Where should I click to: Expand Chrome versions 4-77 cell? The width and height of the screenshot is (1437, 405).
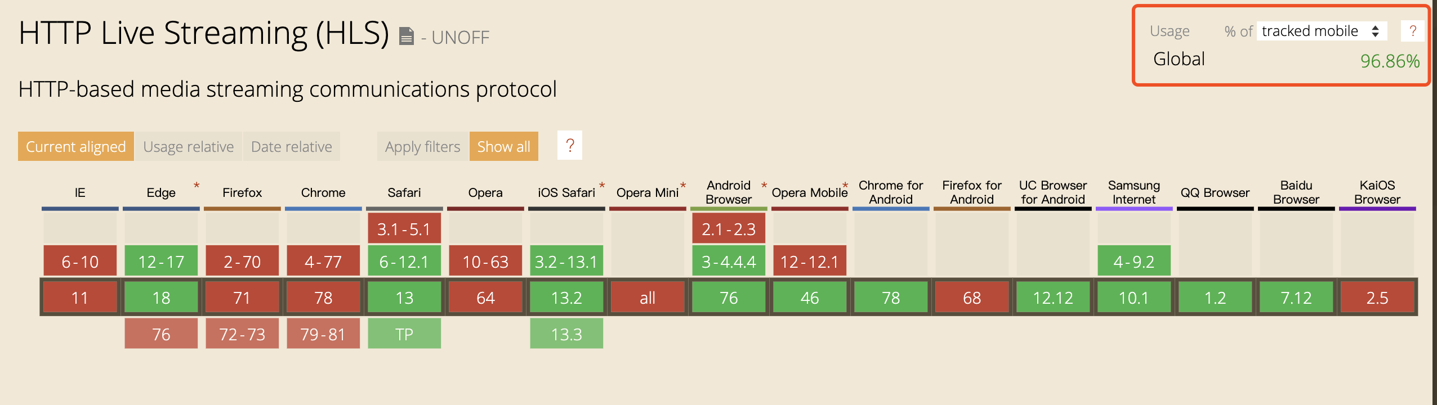[x=323, y=261]
